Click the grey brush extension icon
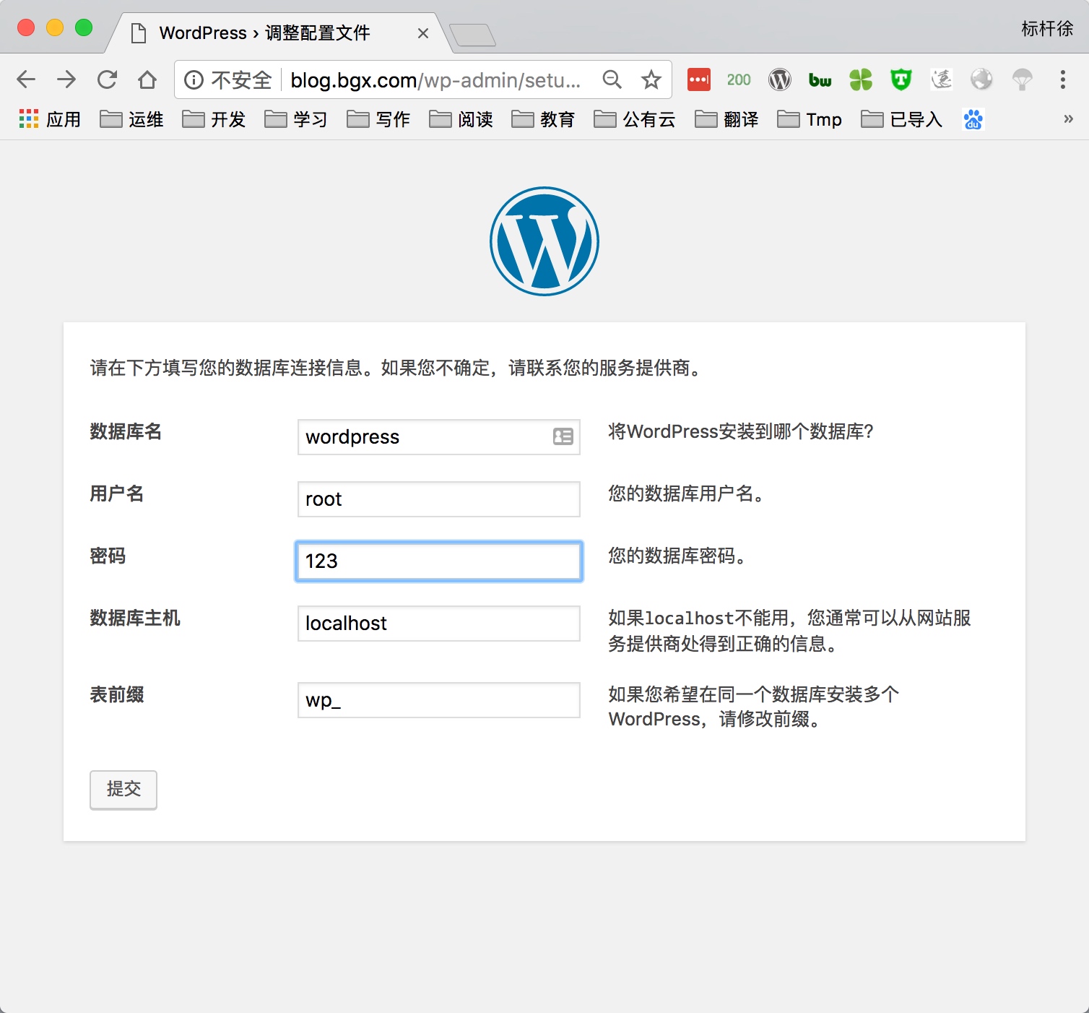This screenshot has width=1089, height=1013. tap(941, 79)
